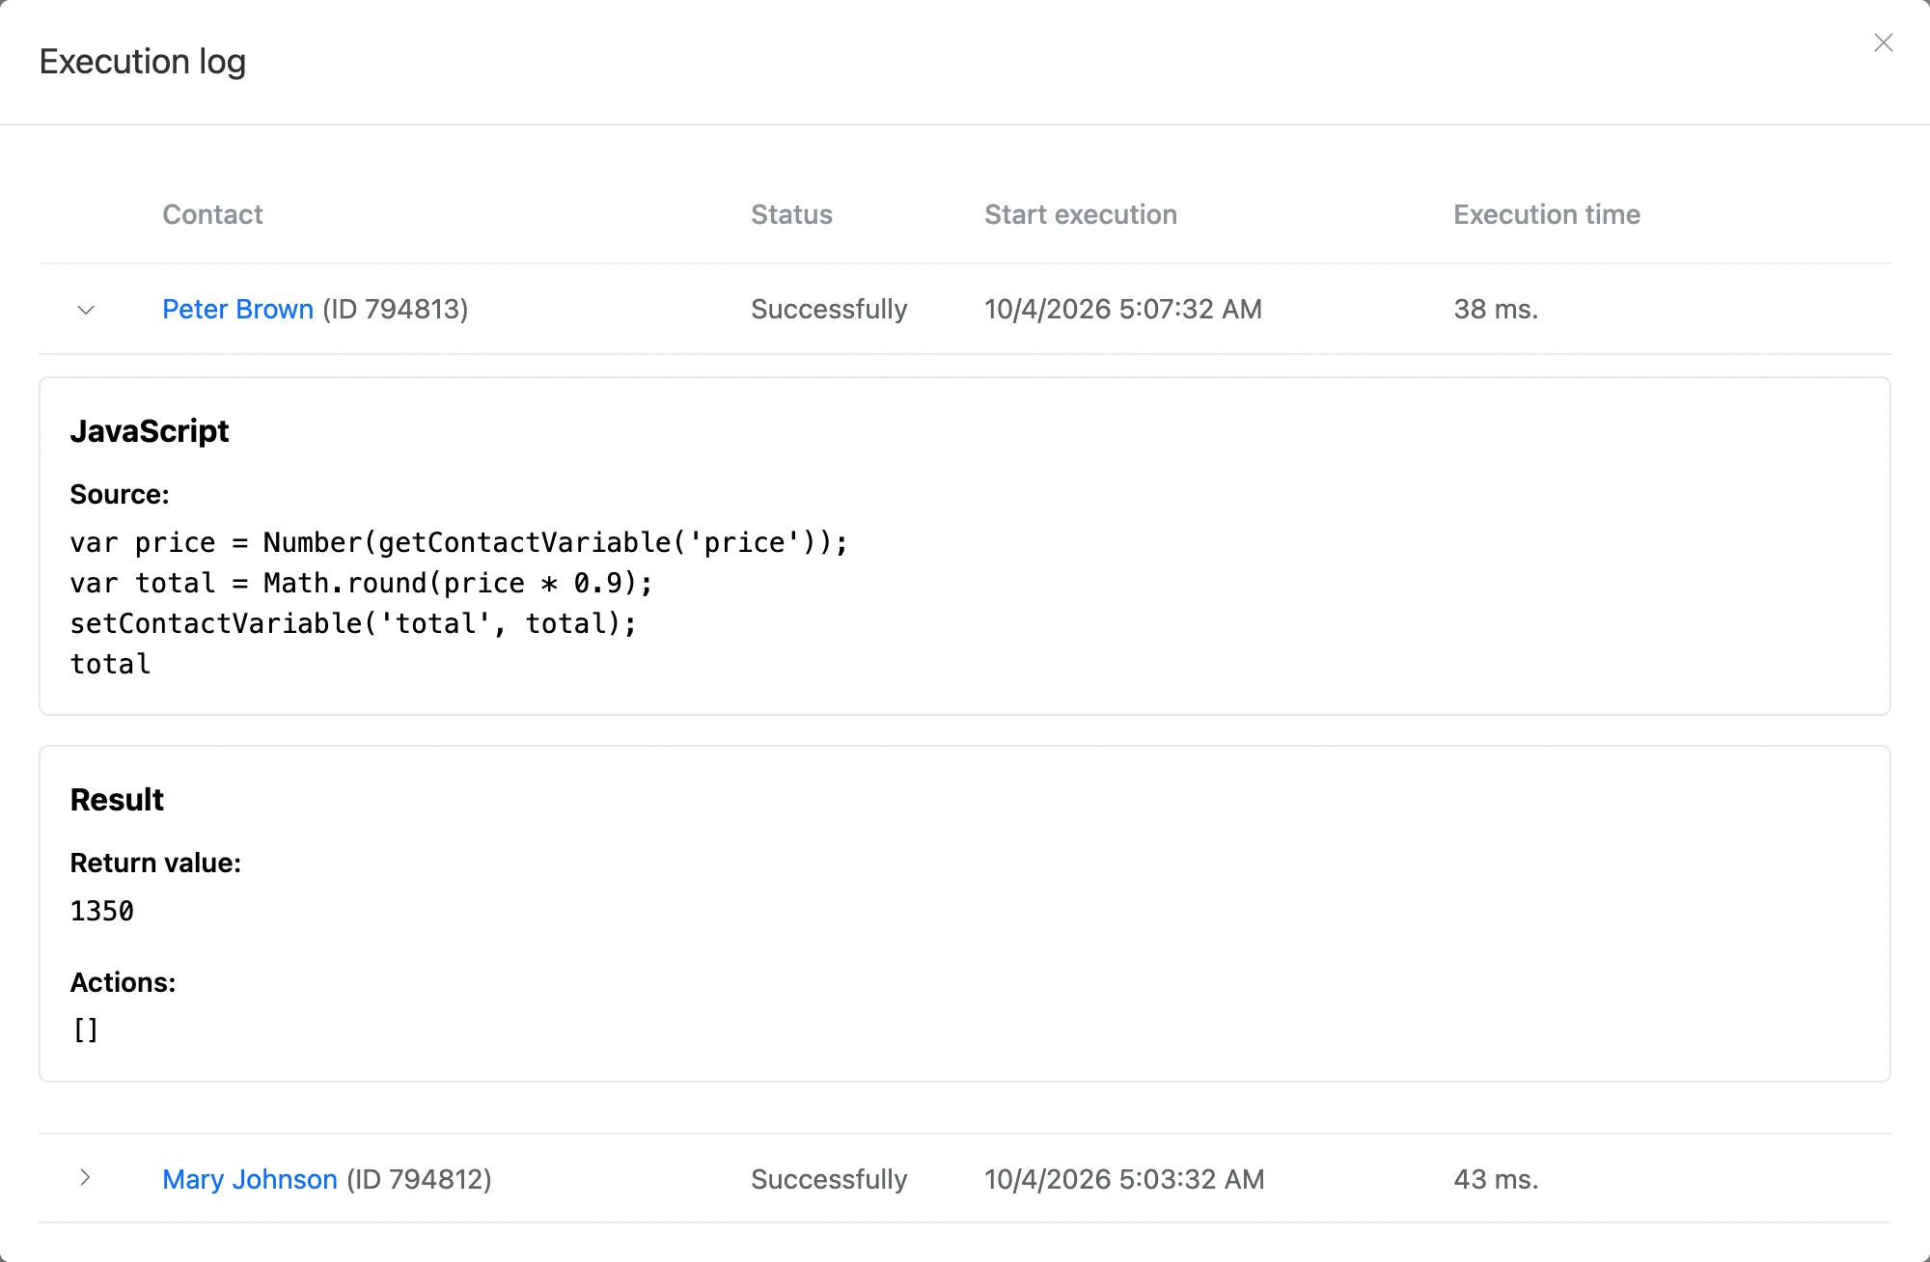Click the Start execution column header
Viewport: 1930px width, 1262px height.
click(1081, 214)
